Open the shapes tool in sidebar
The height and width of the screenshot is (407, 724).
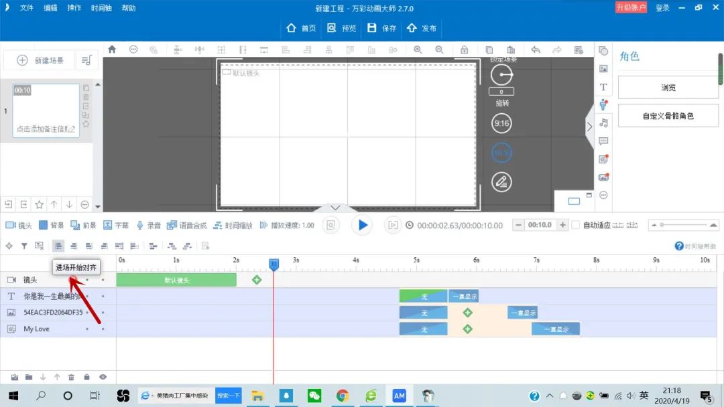tap(603, 51)
